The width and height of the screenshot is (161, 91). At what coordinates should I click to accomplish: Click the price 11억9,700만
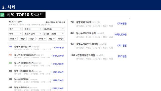click(x=58, y=64)
